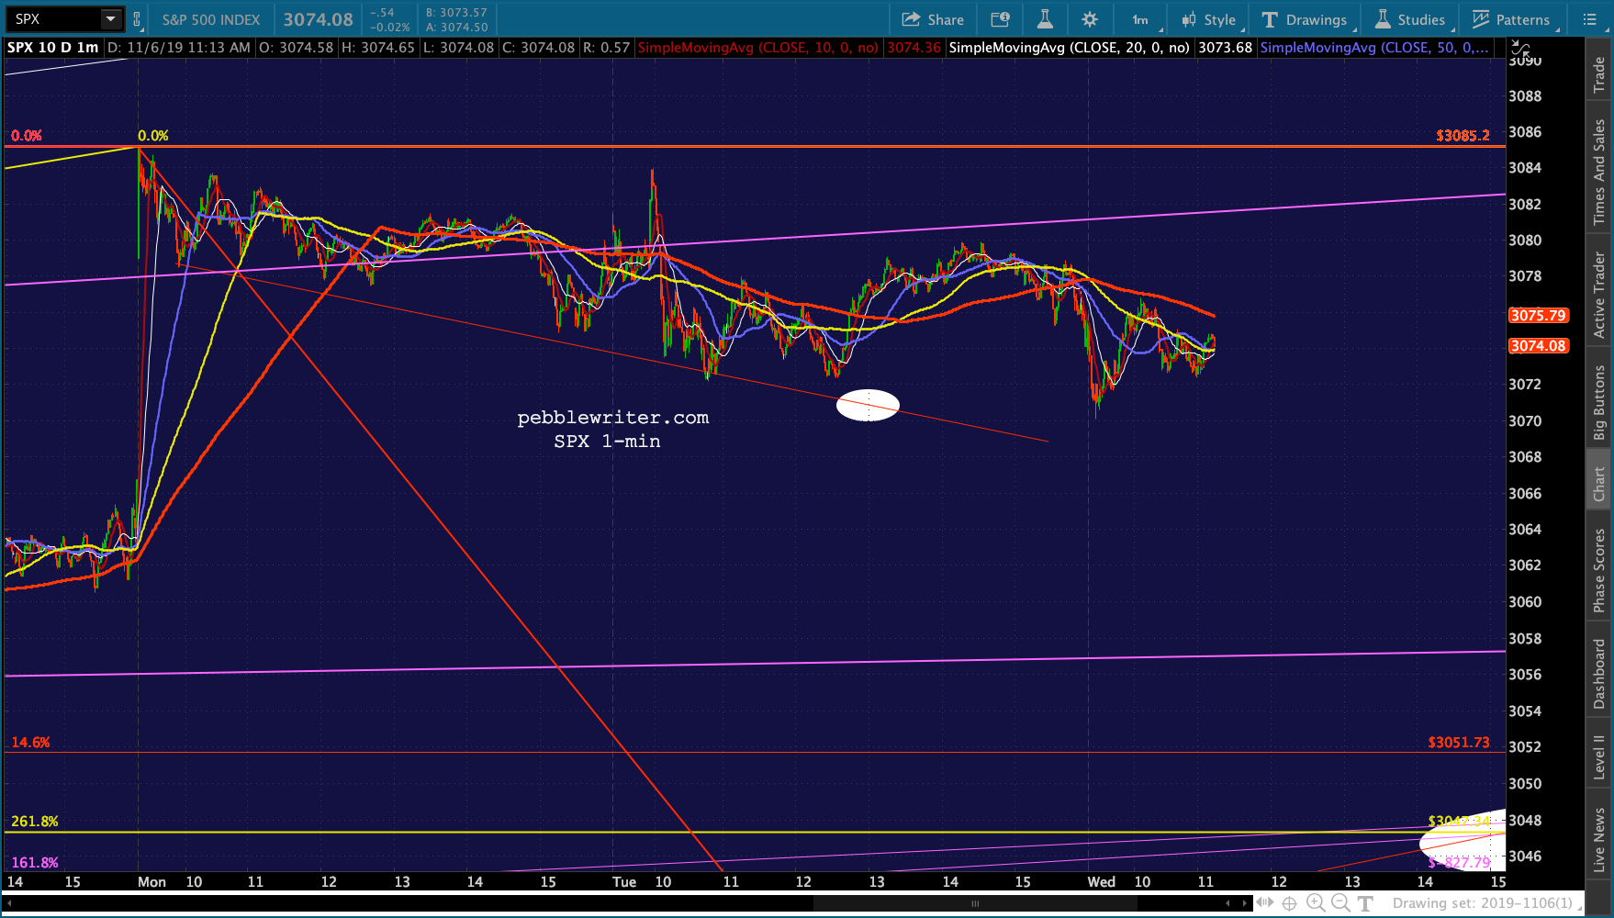
Task: Open the Share menu
Action: coord(933,19)
